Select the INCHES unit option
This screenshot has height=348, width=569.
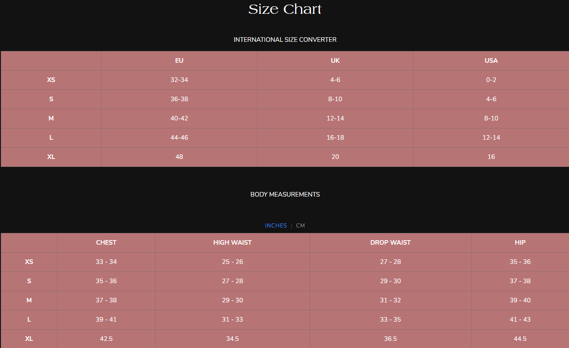coord(276,225)
